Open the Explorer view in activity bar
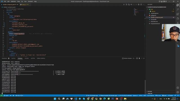Image resolution: width=180 pixels, height=101 pixels. pyautogui.click(x=178, y=5)
